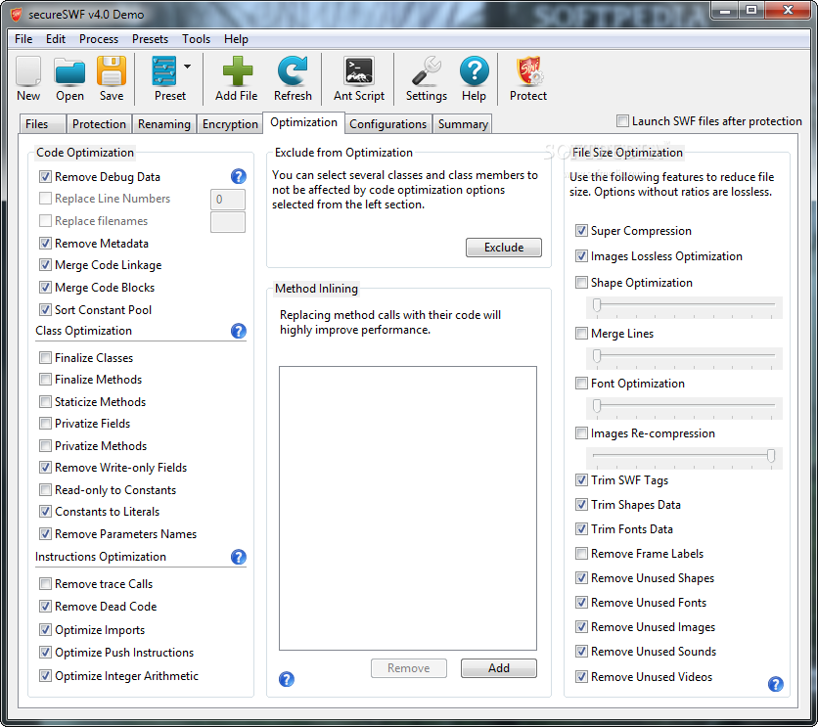Screen dimensions: 818x727
Task: Toggle Sort Constant Pool checkbox
Action: pyautogui.click(x=45, y=310)
